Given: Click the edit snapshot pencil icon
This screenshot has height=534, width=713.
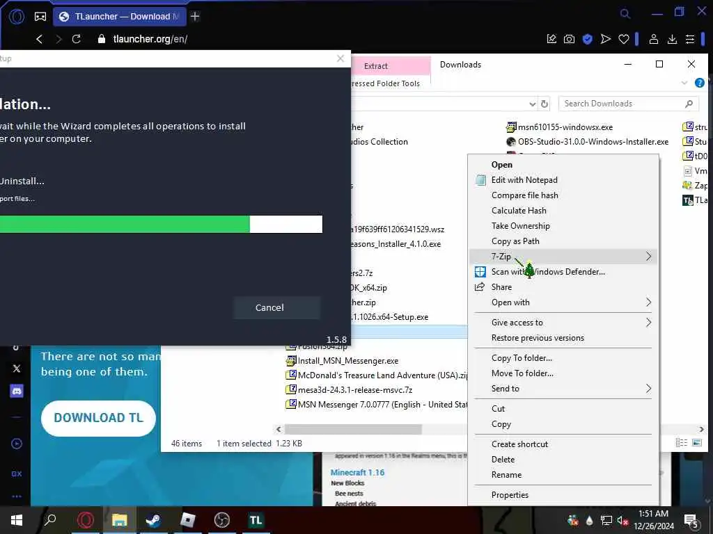Looking at the screenshot, I should pyautogui.click(x=551, y=39).
